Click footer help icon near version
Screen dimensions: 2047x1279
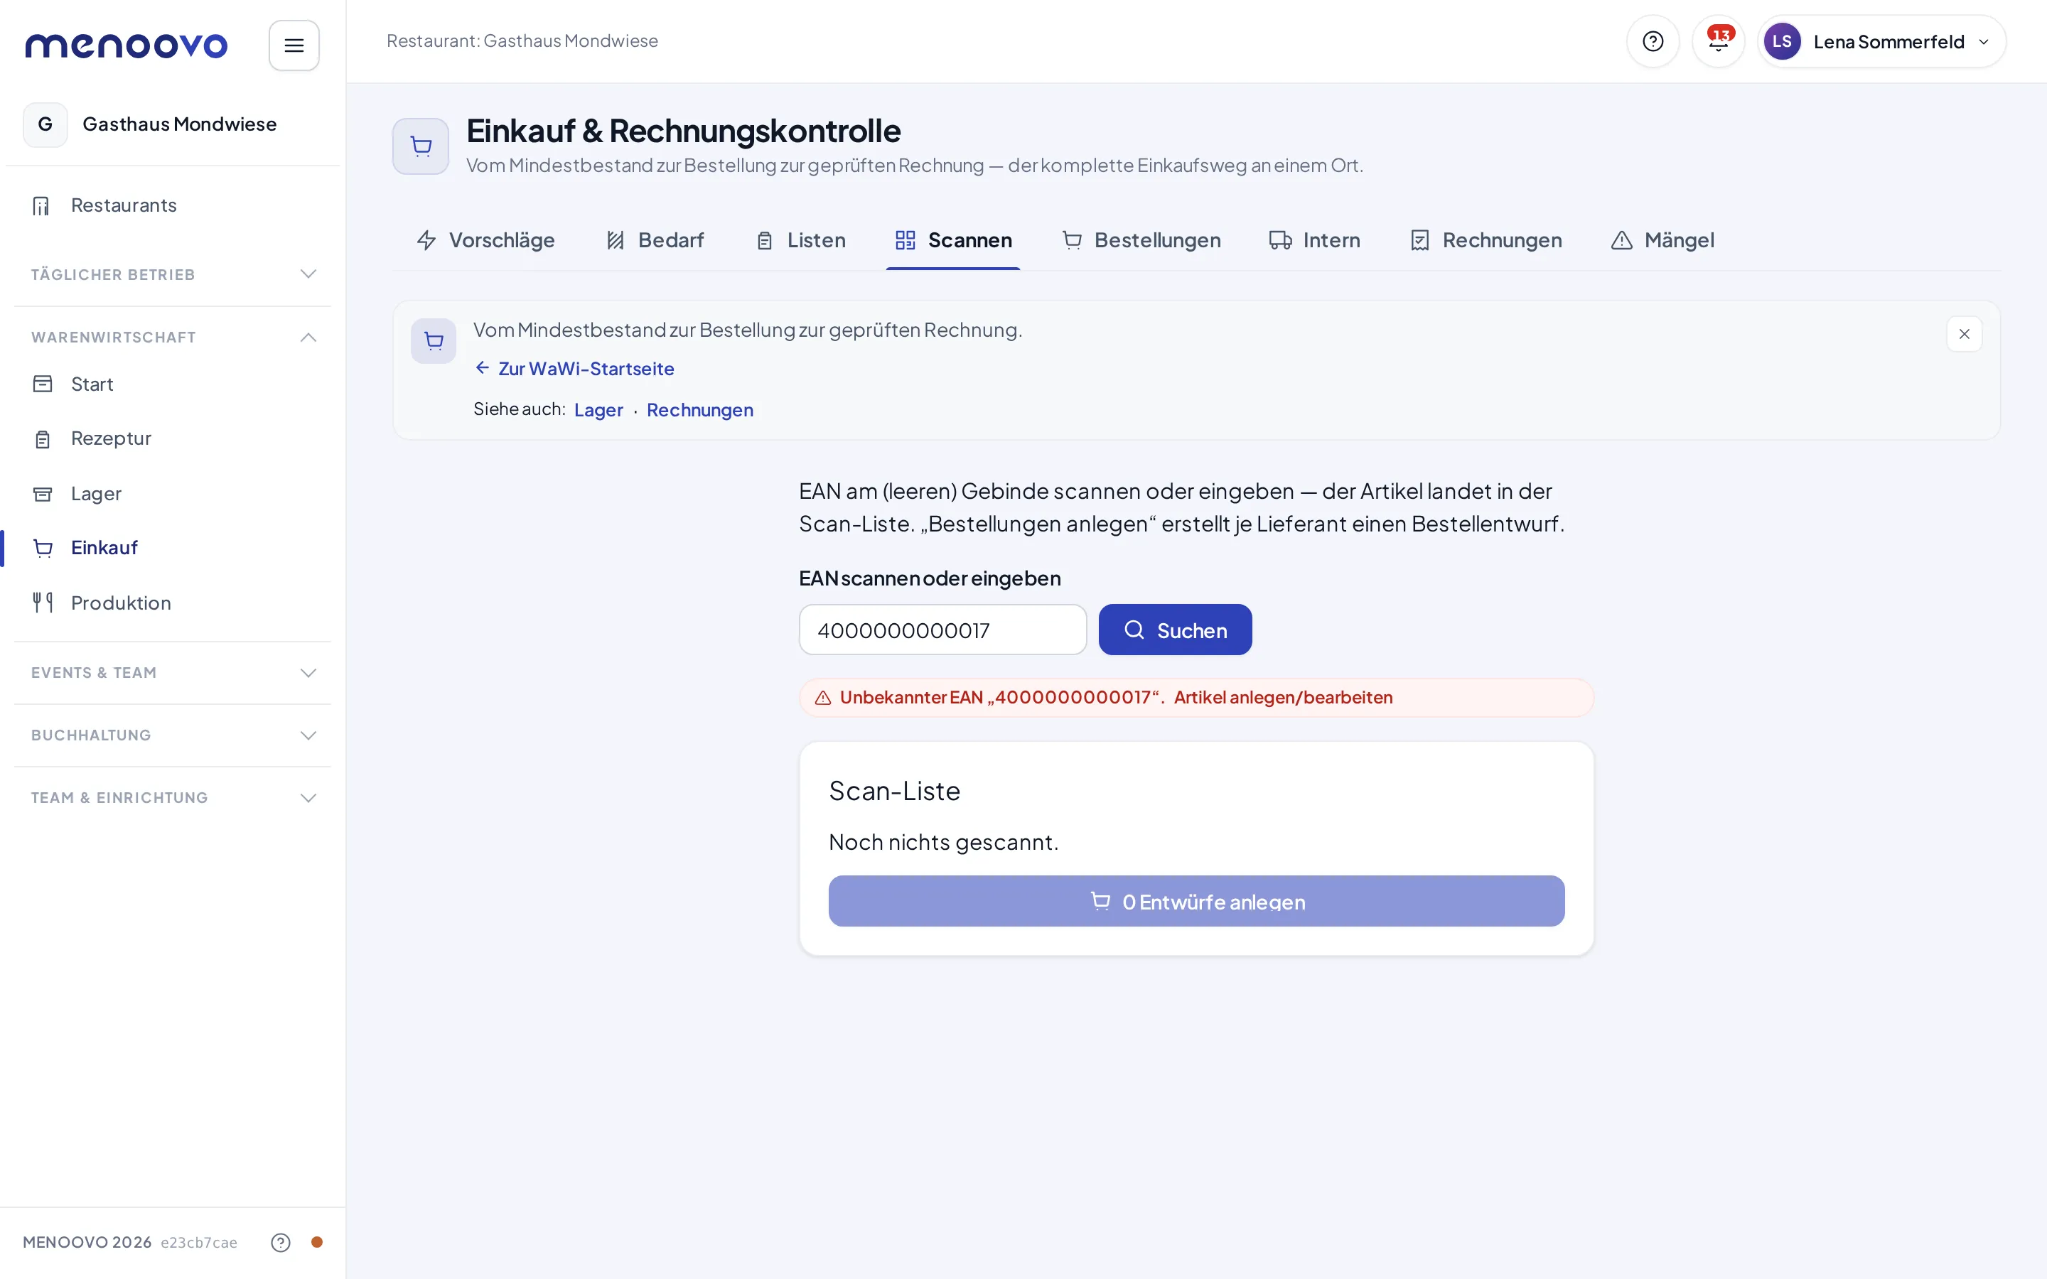click(280, 1242)
